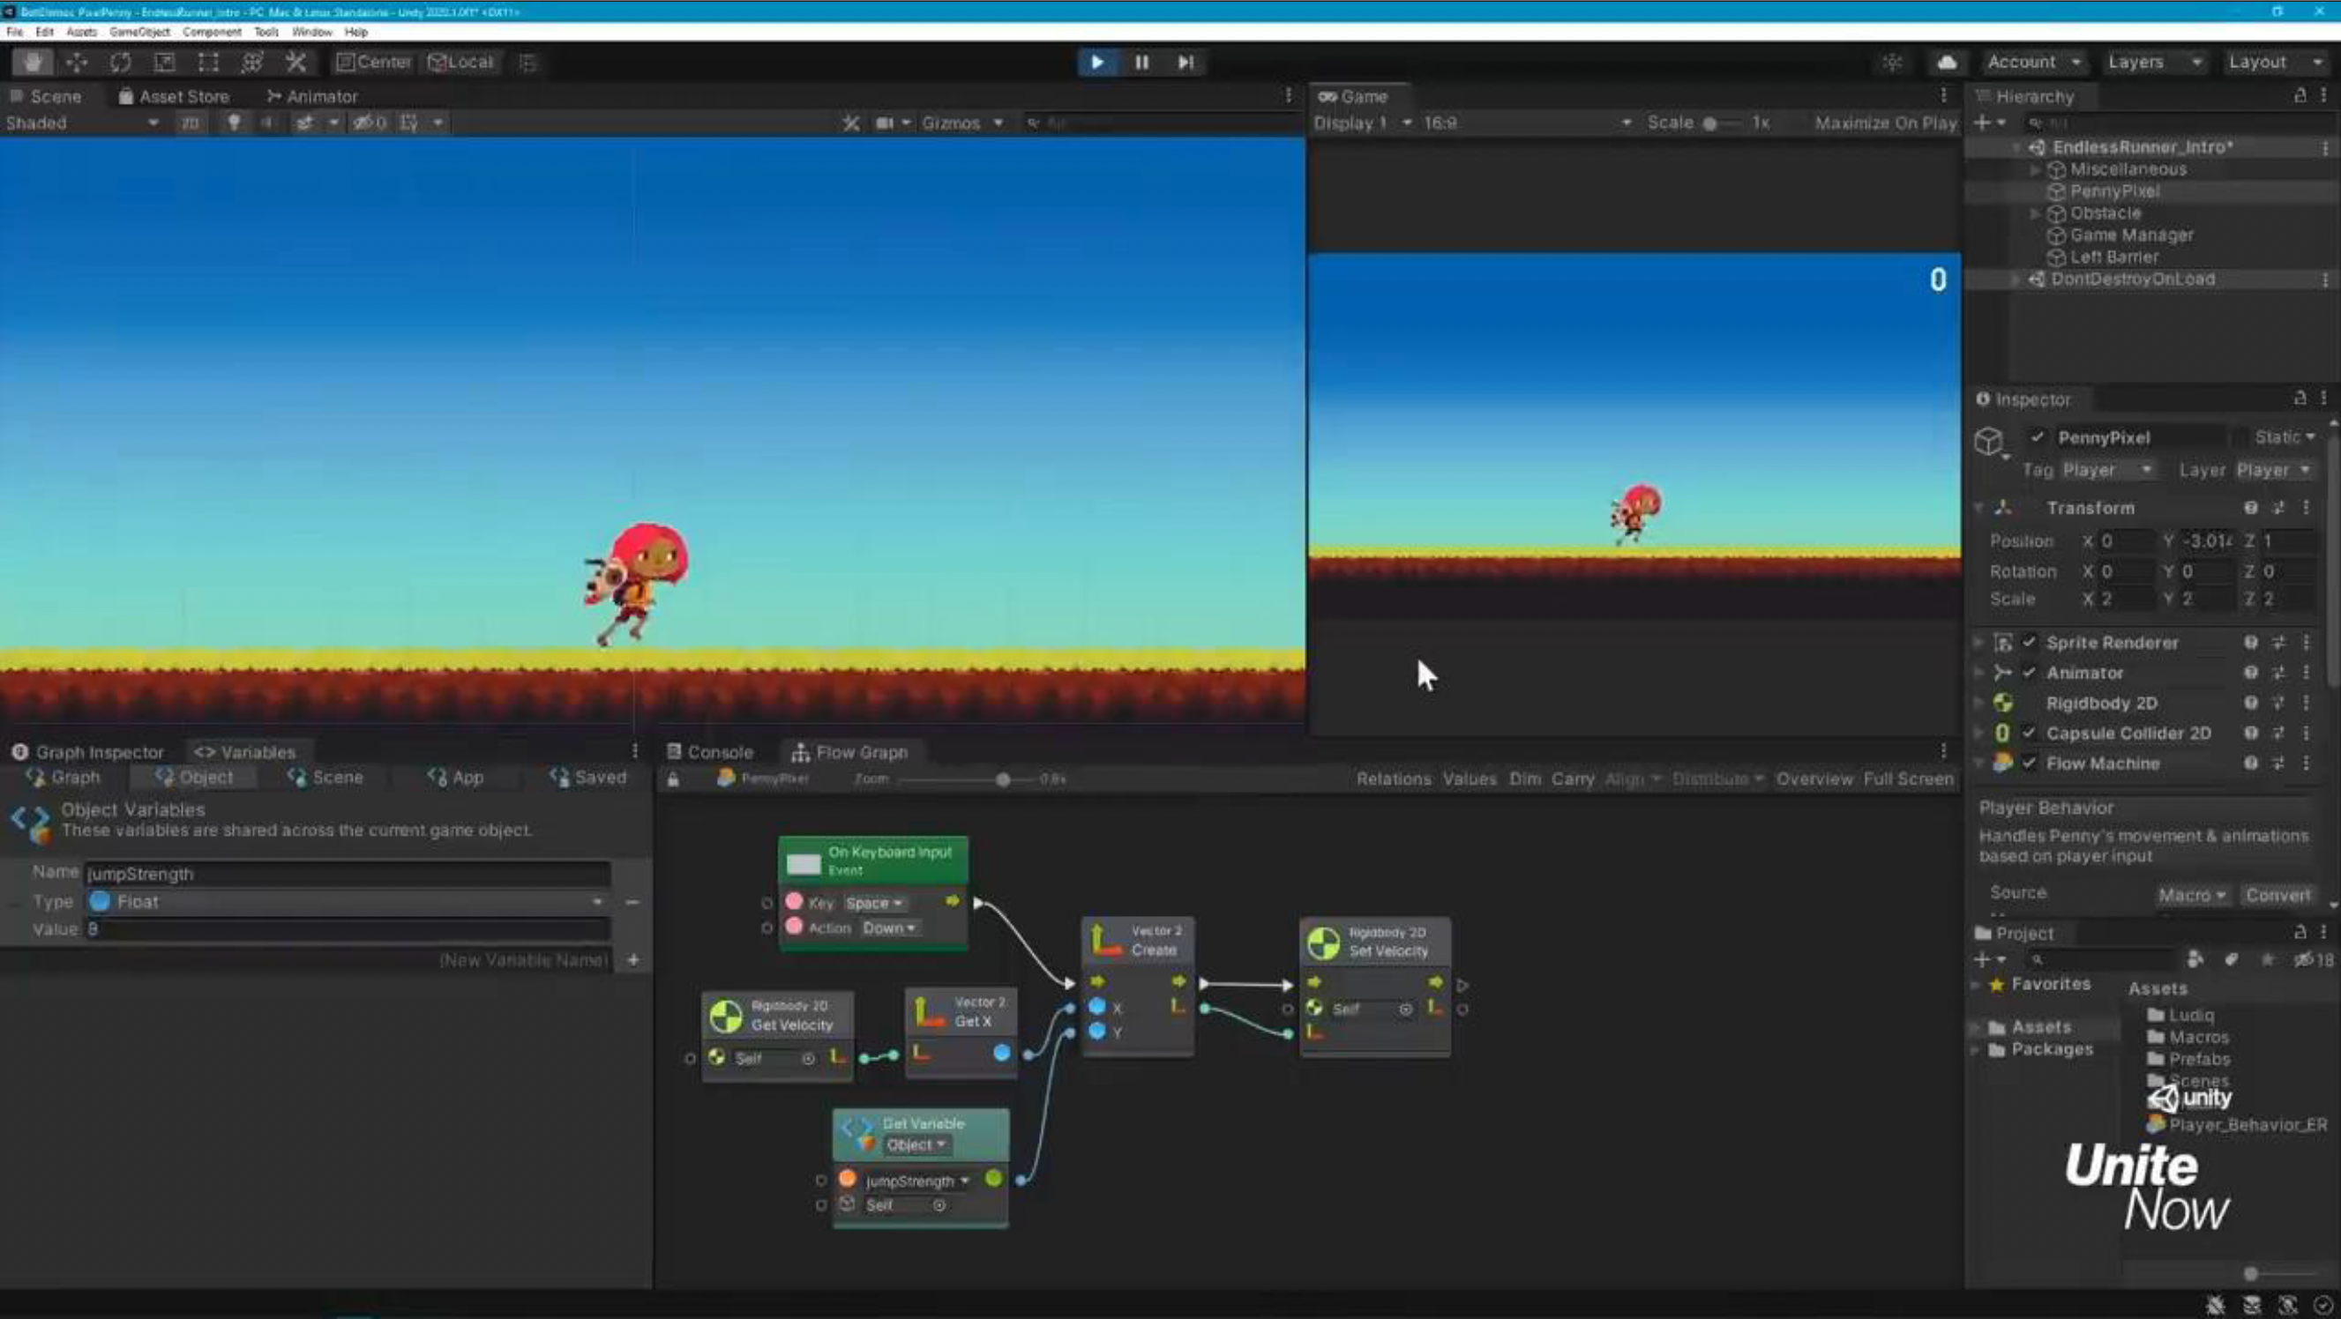
Task: Open the cloud services icon
Action: (x=1946, y=62)
